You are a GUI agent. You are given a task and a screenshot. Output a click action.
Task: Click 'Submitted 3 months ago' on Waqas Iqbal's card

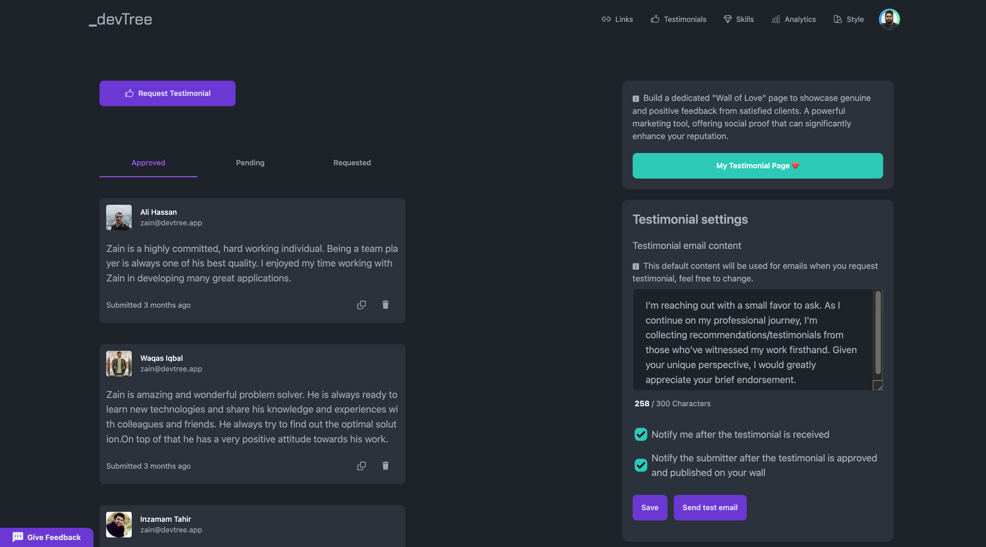click(x=148, y=466)
